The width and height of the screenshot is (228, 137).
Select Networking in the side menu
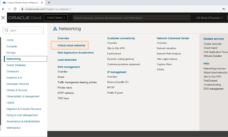[x=26, y=59]
